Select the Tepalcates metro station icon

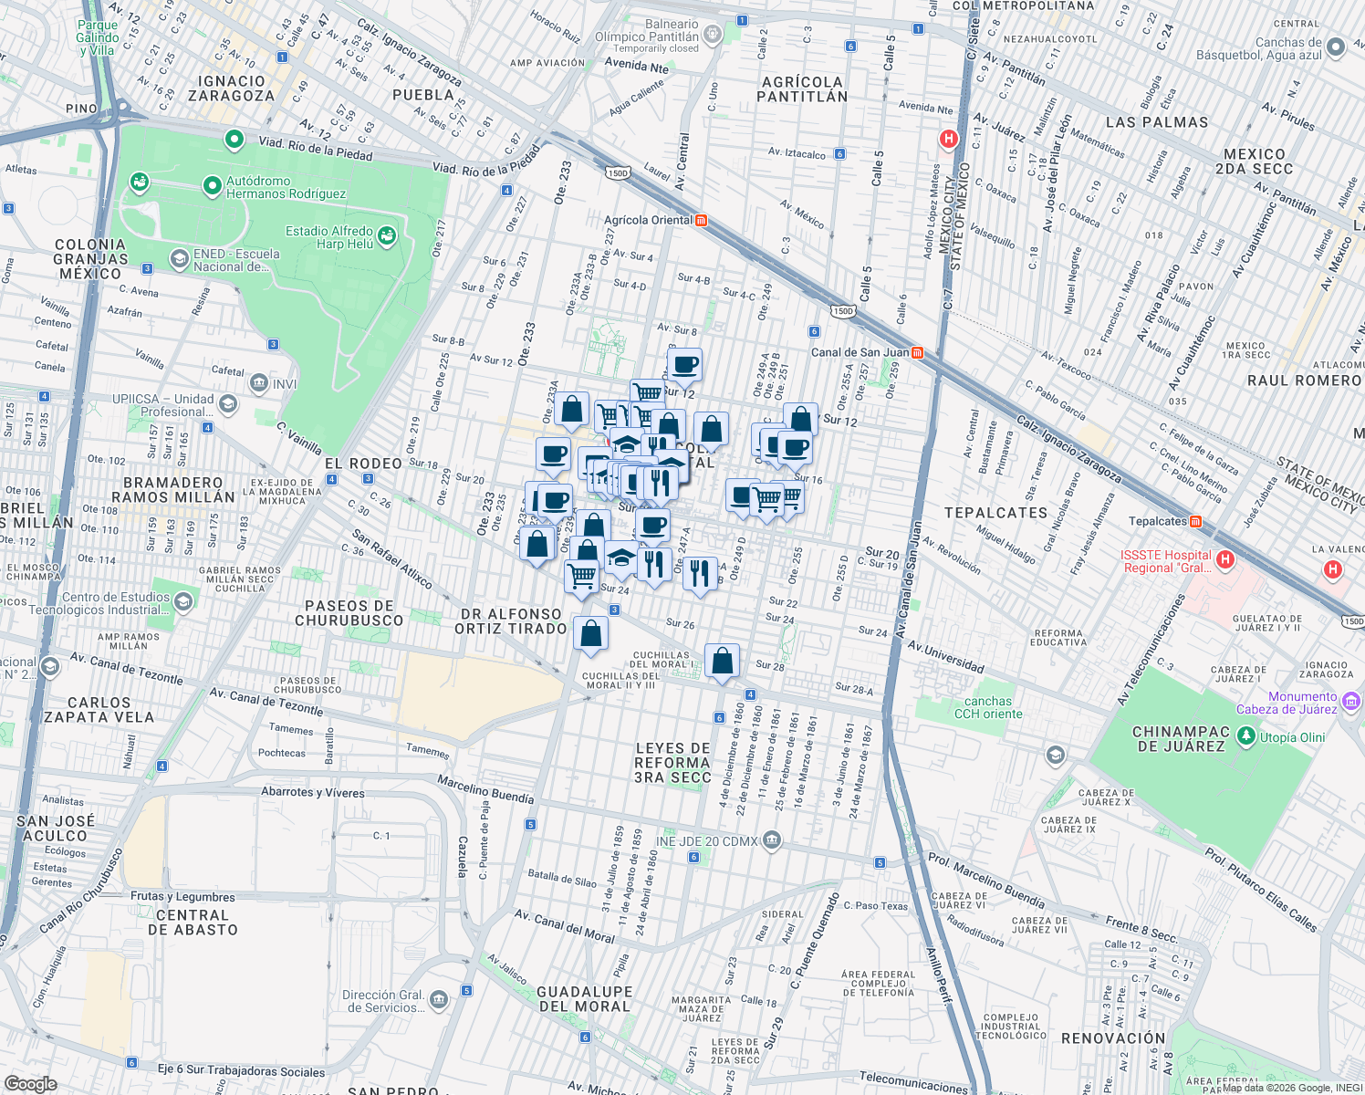click(x=1196, y=523)
